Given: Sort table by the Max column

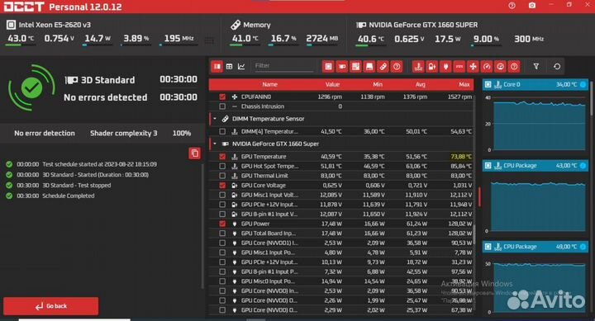Looking at the screenshot, I should [x=464, y=84].
